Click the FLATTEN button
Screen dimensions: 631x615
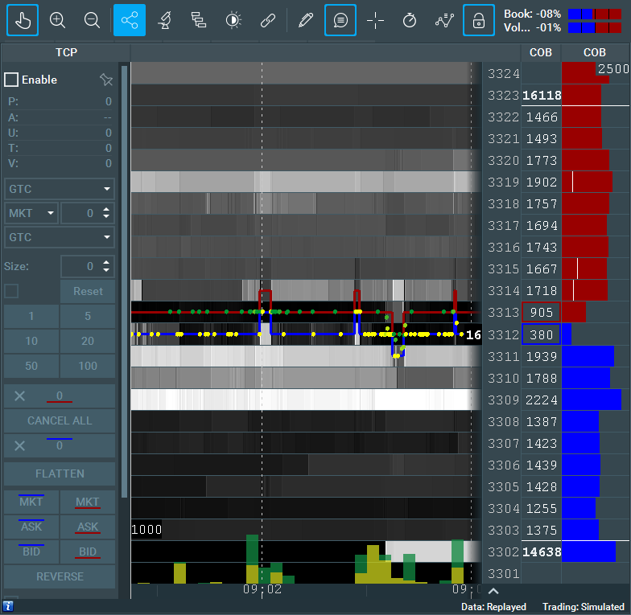coord(60,474)
